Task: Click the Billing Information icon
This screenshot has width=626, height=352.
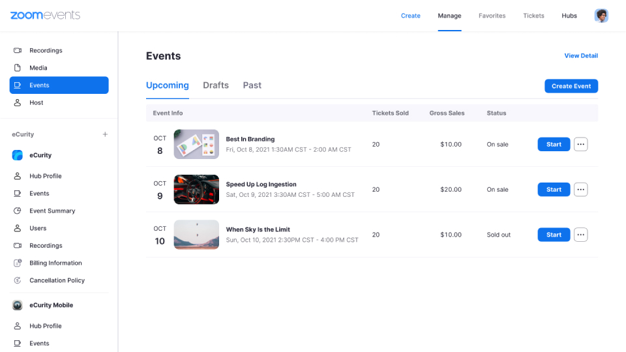Action: tap(18, 263)
